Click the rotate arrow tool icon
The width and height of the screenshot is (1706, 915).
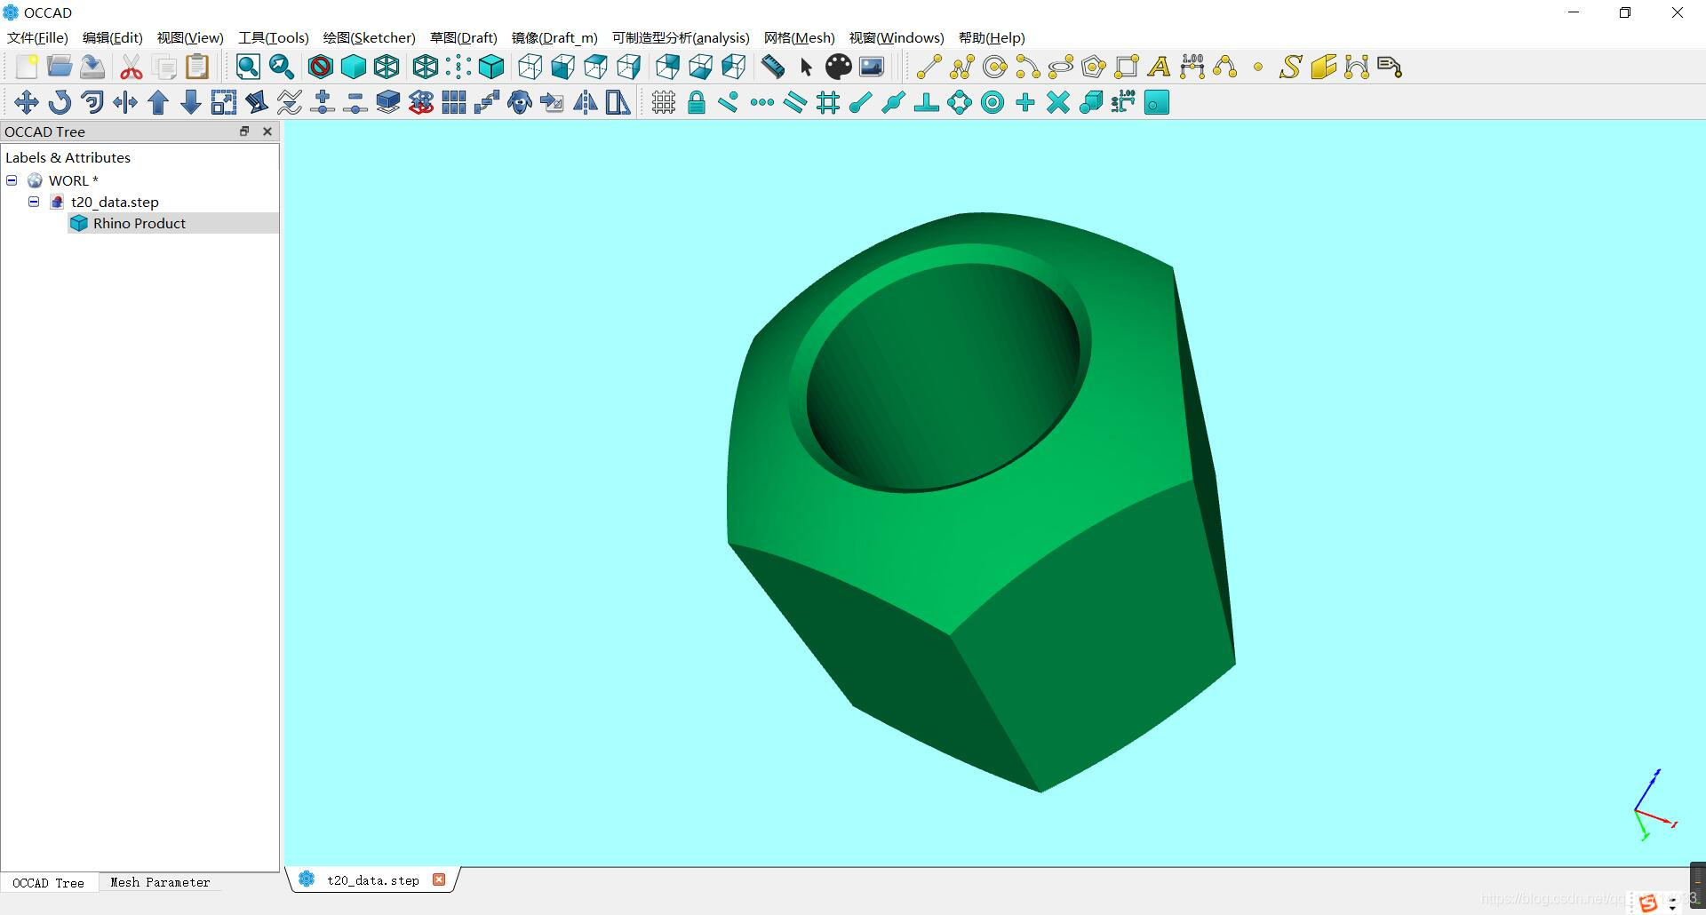[x=60, y=103]
